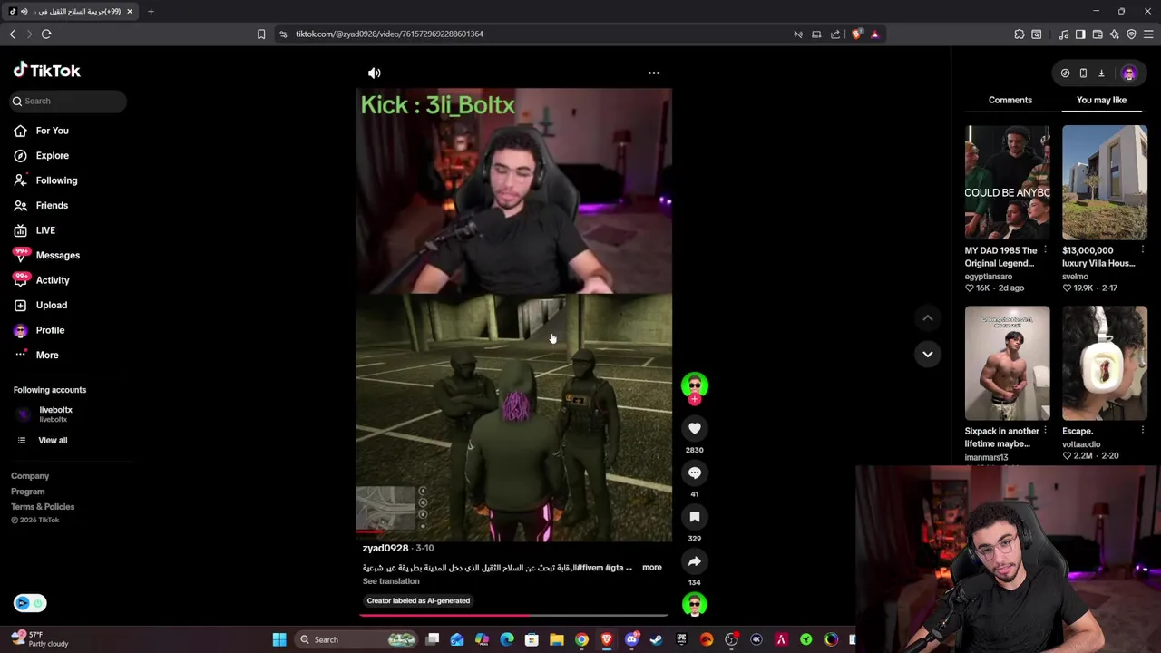1161x653 pixels.
Task: Click the TikTok logo
Action: coord(47,71)
